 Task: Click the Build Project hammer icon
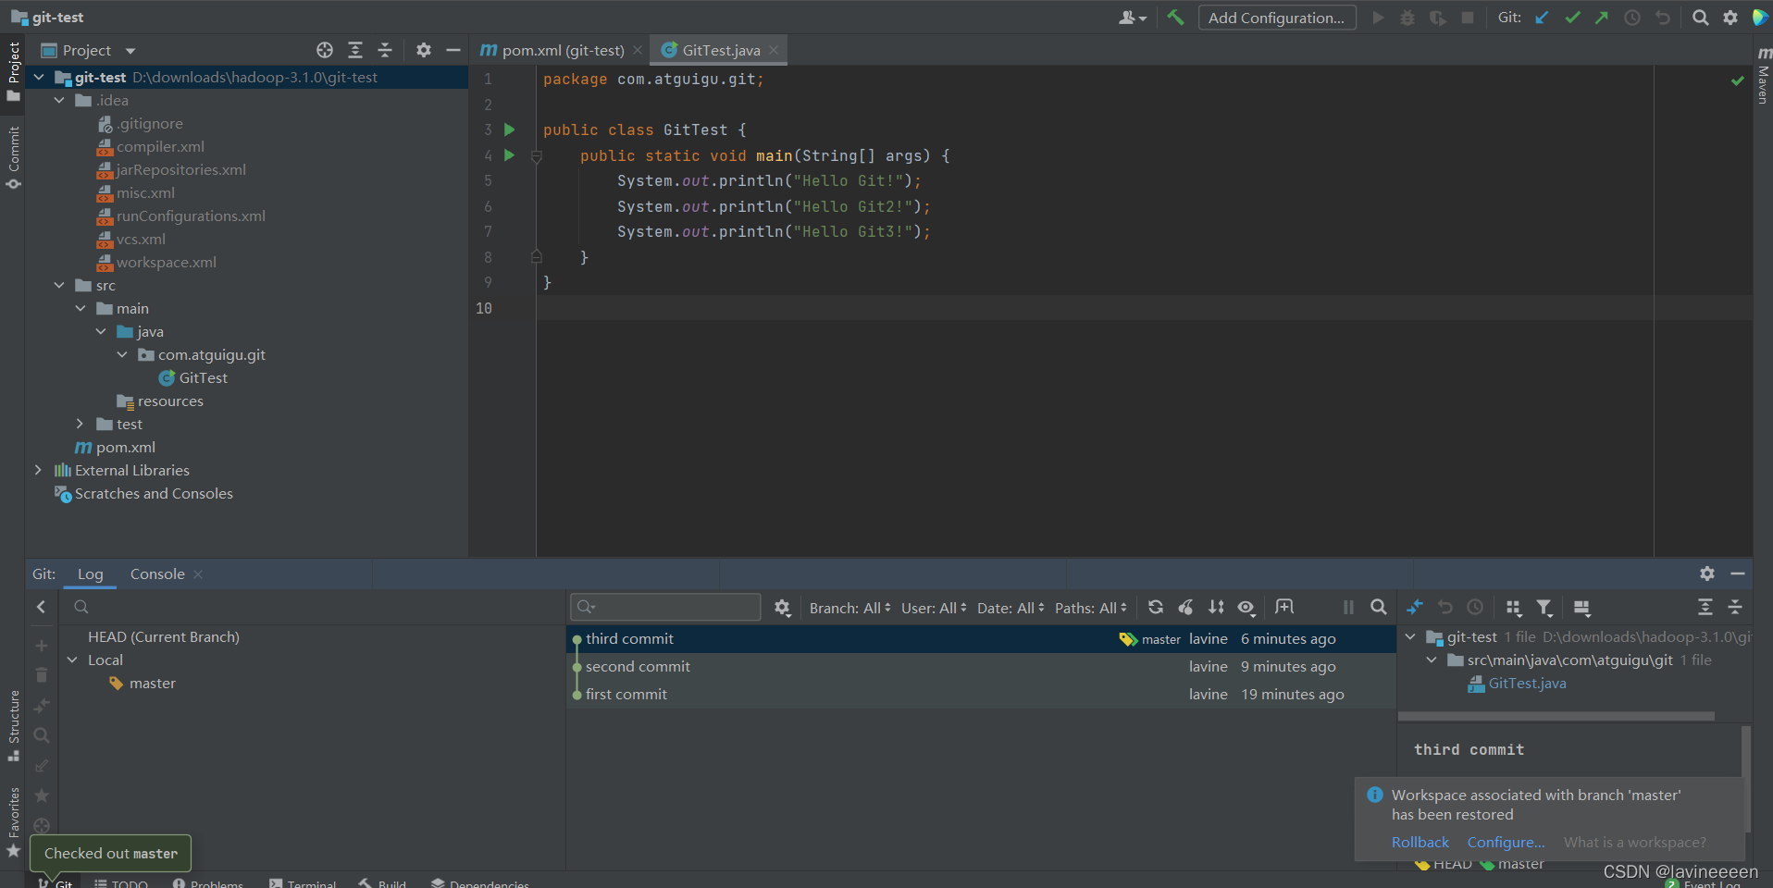click(x=1175, y=18)
